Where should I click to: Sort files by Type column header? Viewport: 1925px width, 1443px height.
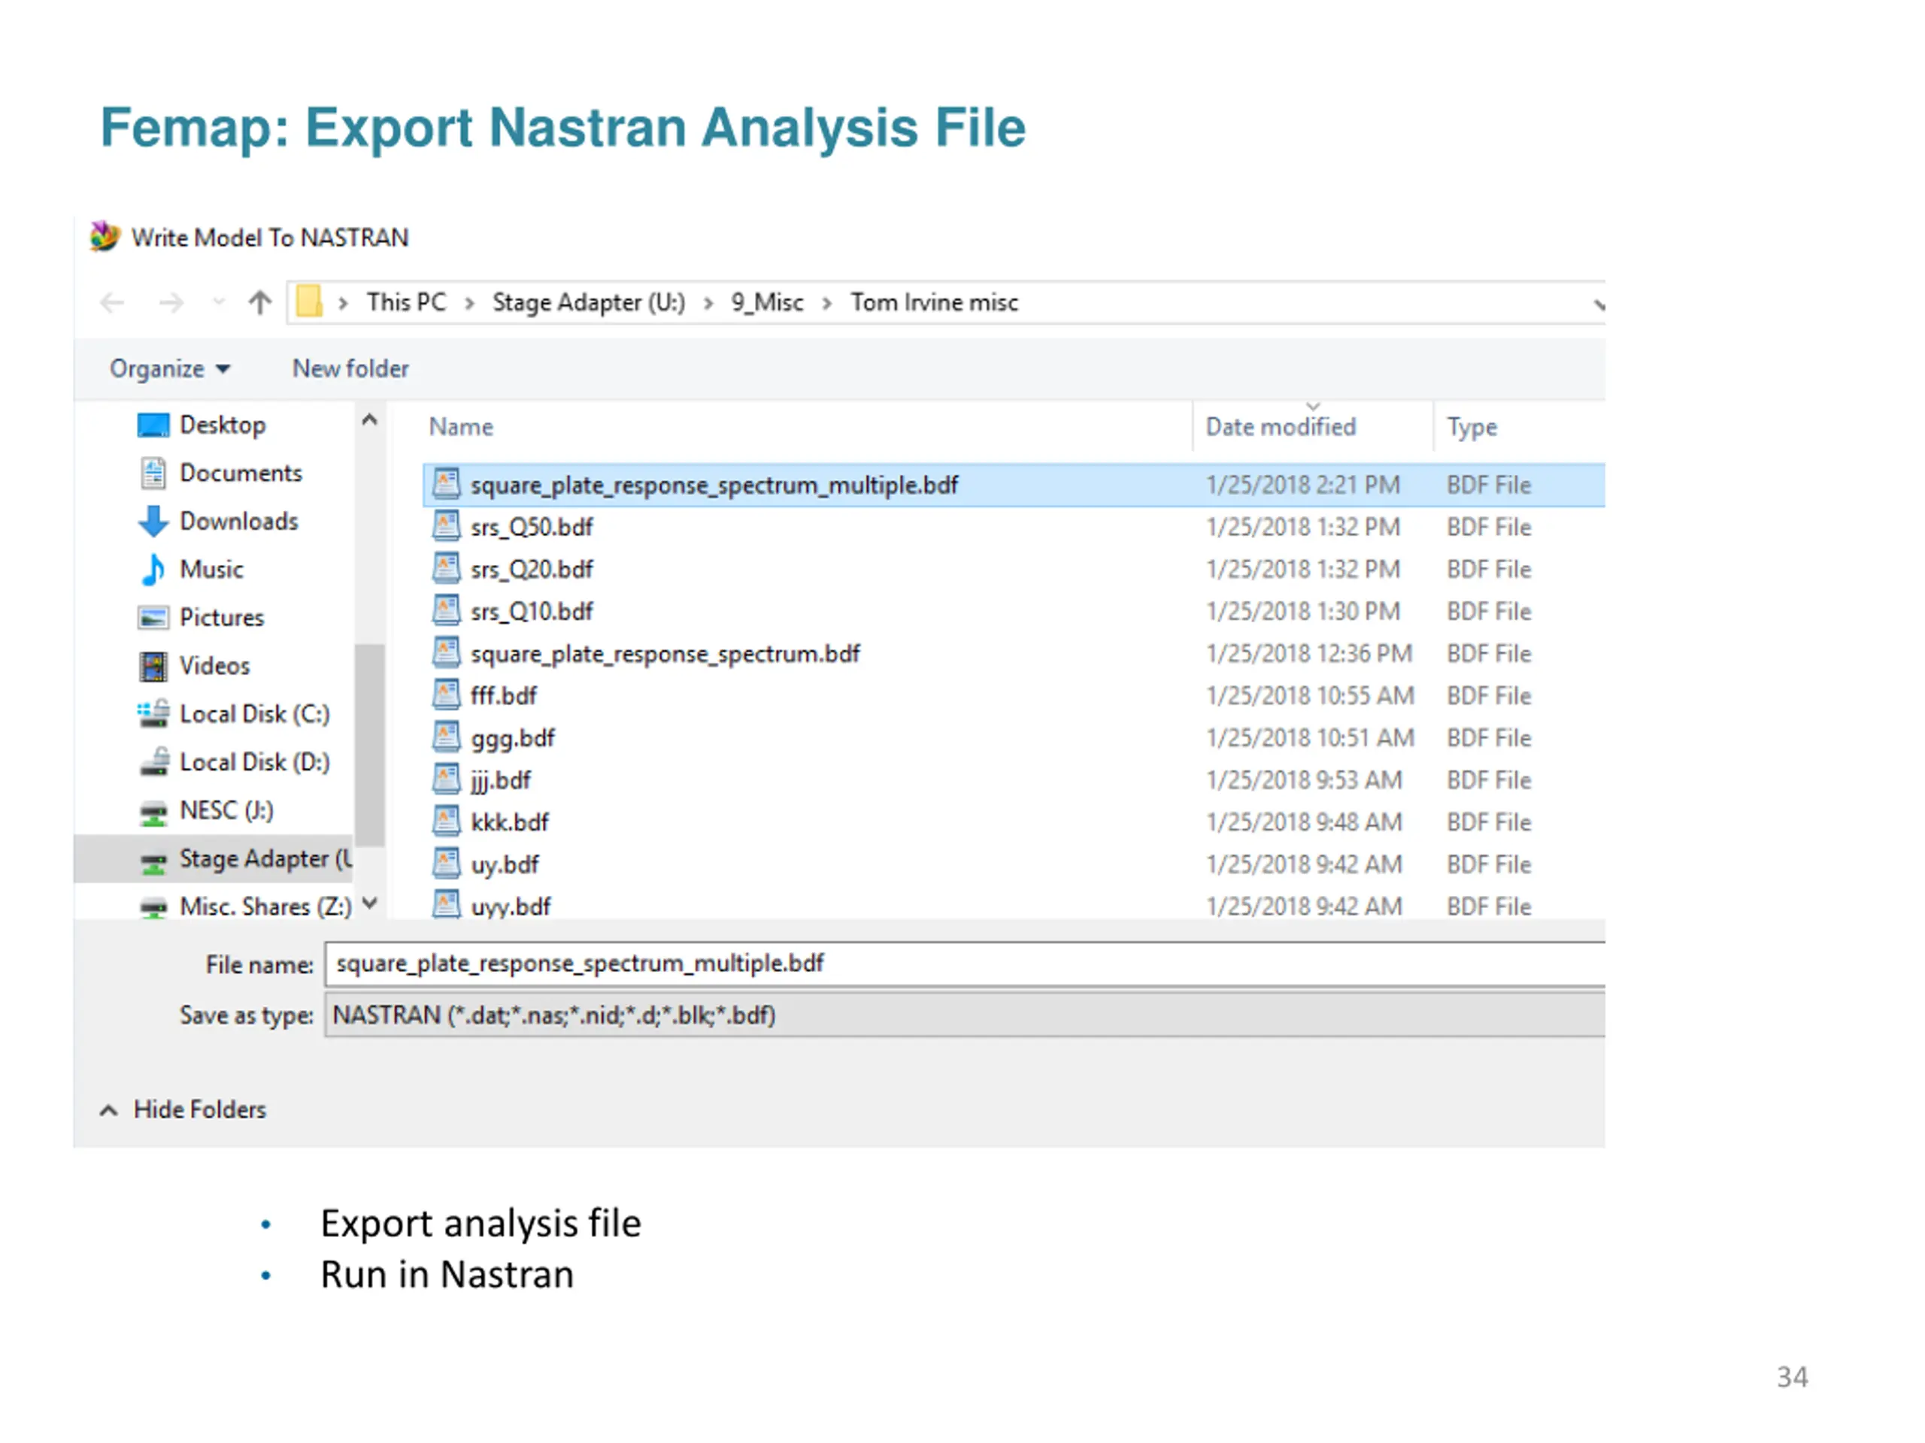(x=1472, y=427)
